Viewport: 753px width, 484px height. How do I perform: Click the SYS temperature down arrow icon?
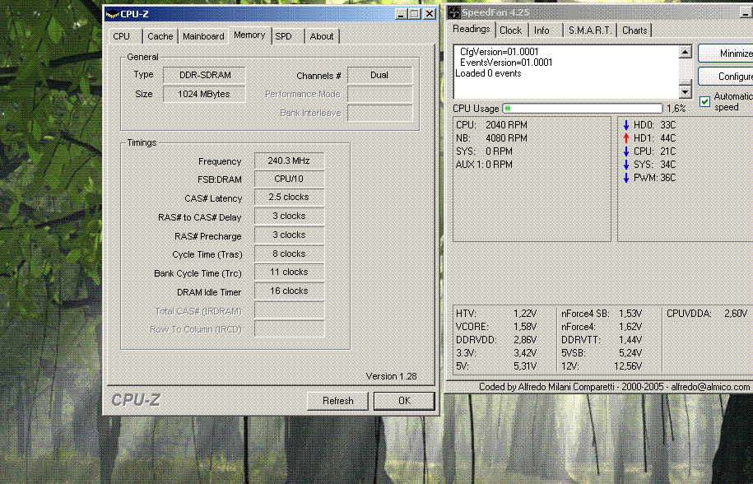(x=625, y=165)
